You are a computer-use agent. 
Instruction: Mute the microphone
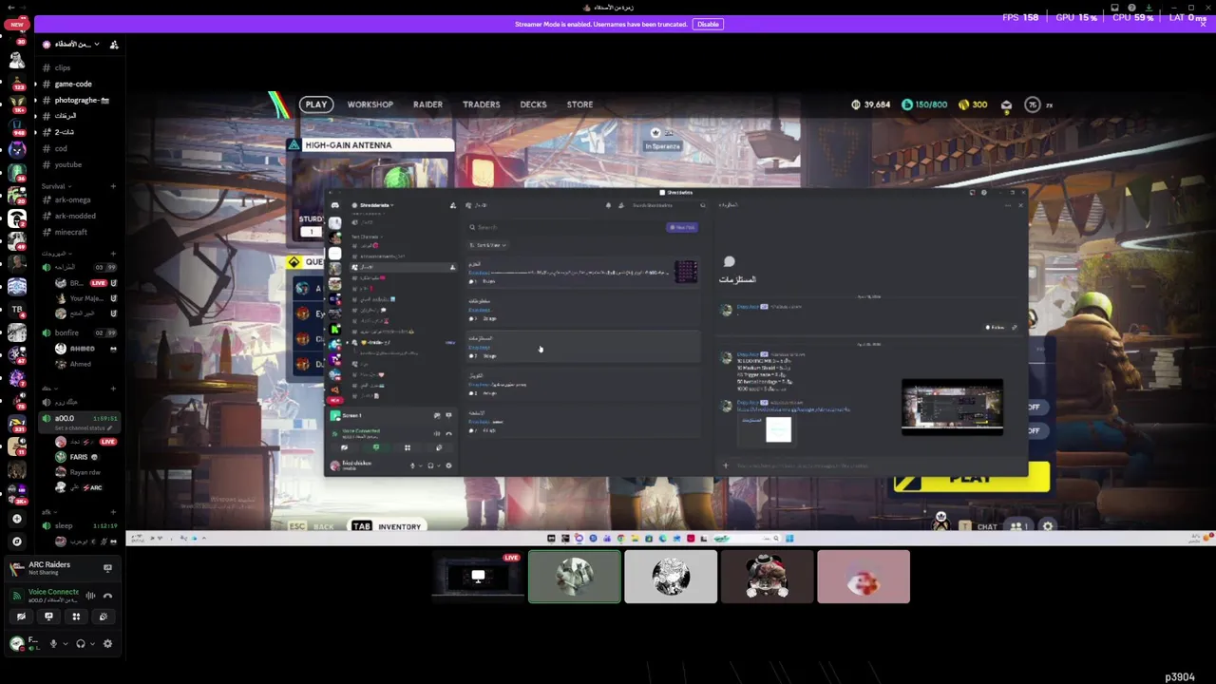(53, 643)
